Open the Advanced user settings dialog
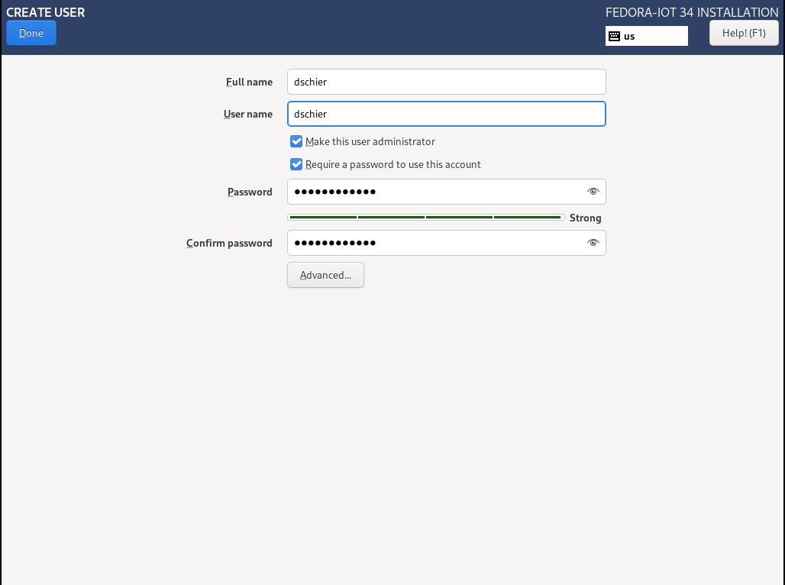Viewport: 785px width, 585px height. (325, 275)
